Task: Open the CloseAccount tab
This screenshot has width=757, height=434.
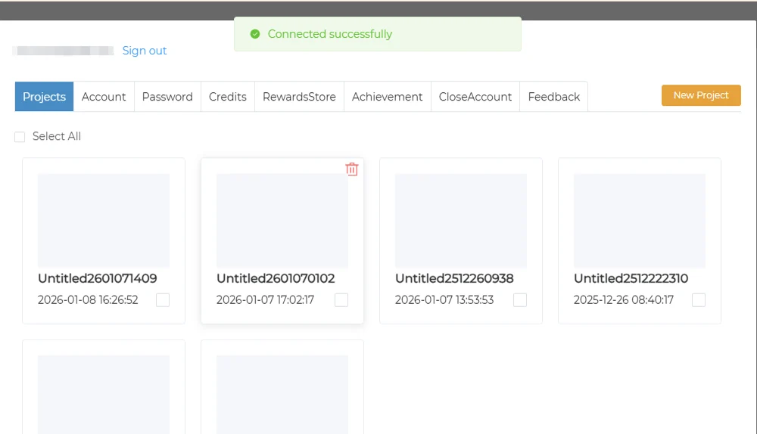Action: (475, 97)
